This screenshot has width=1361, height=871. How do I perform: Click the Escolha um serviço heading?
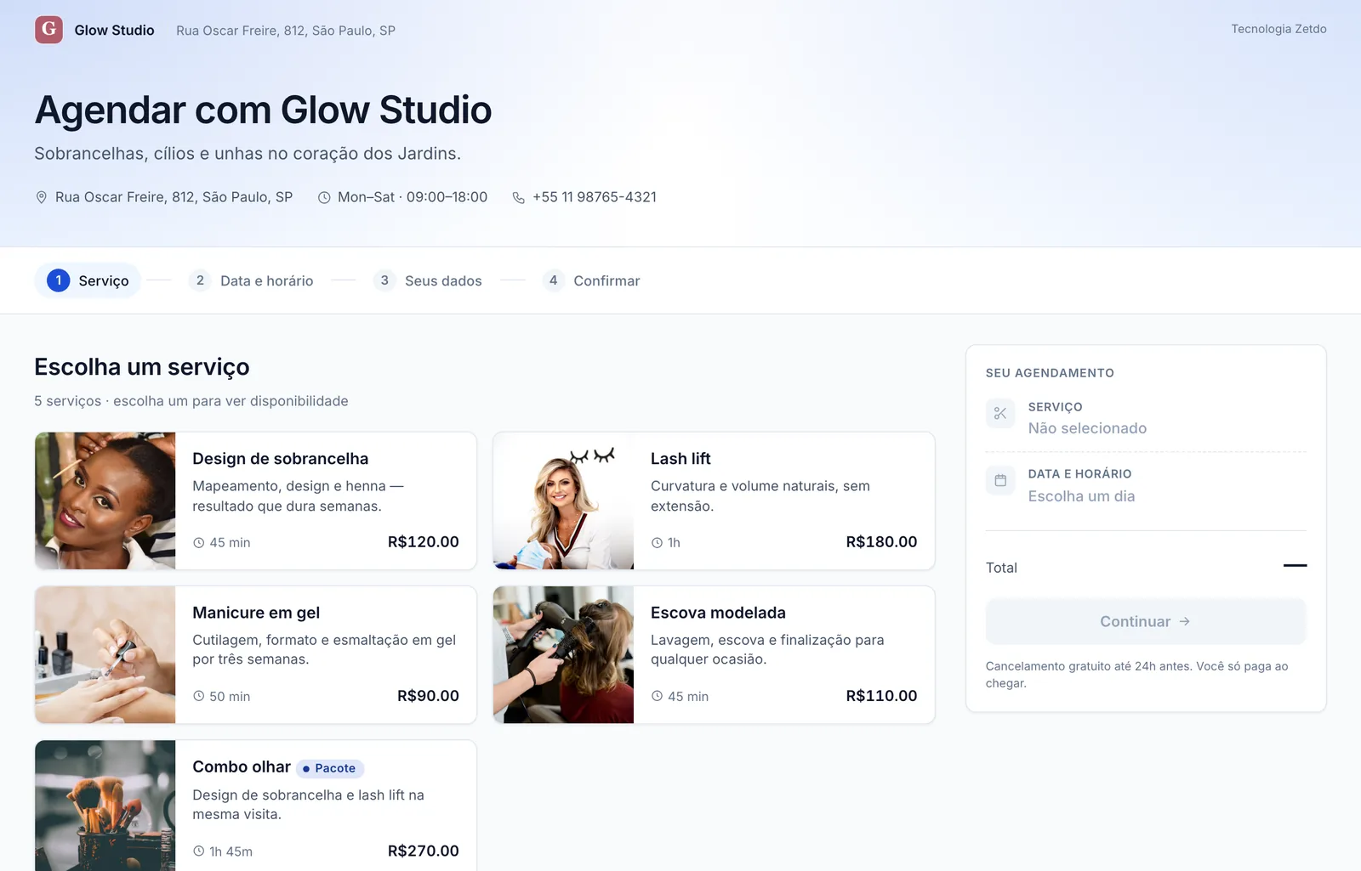[x=142, y=367]
